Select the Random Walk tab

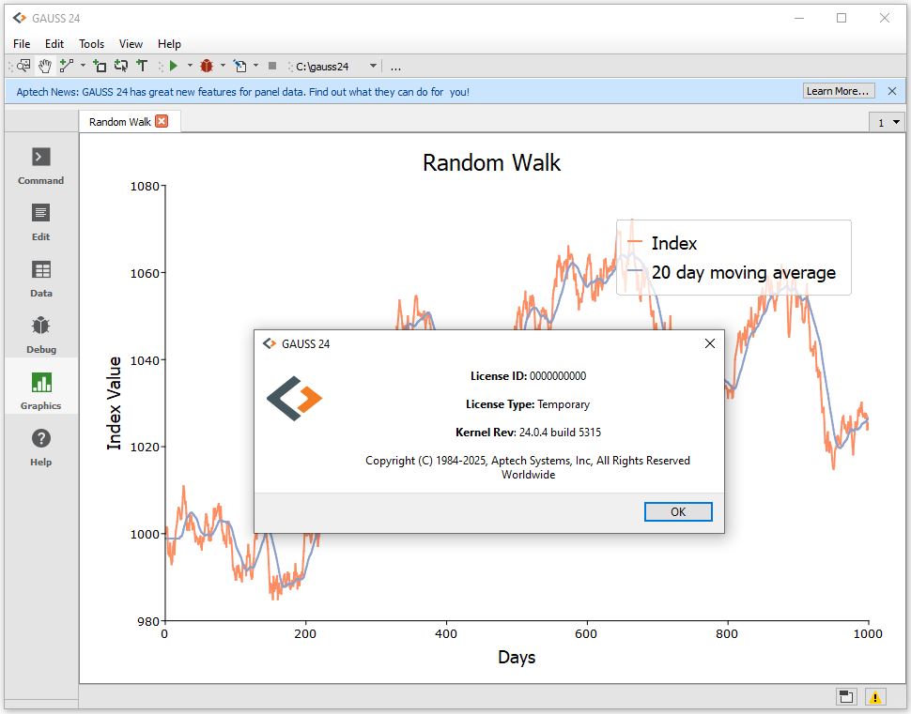[x=119, y=122]
